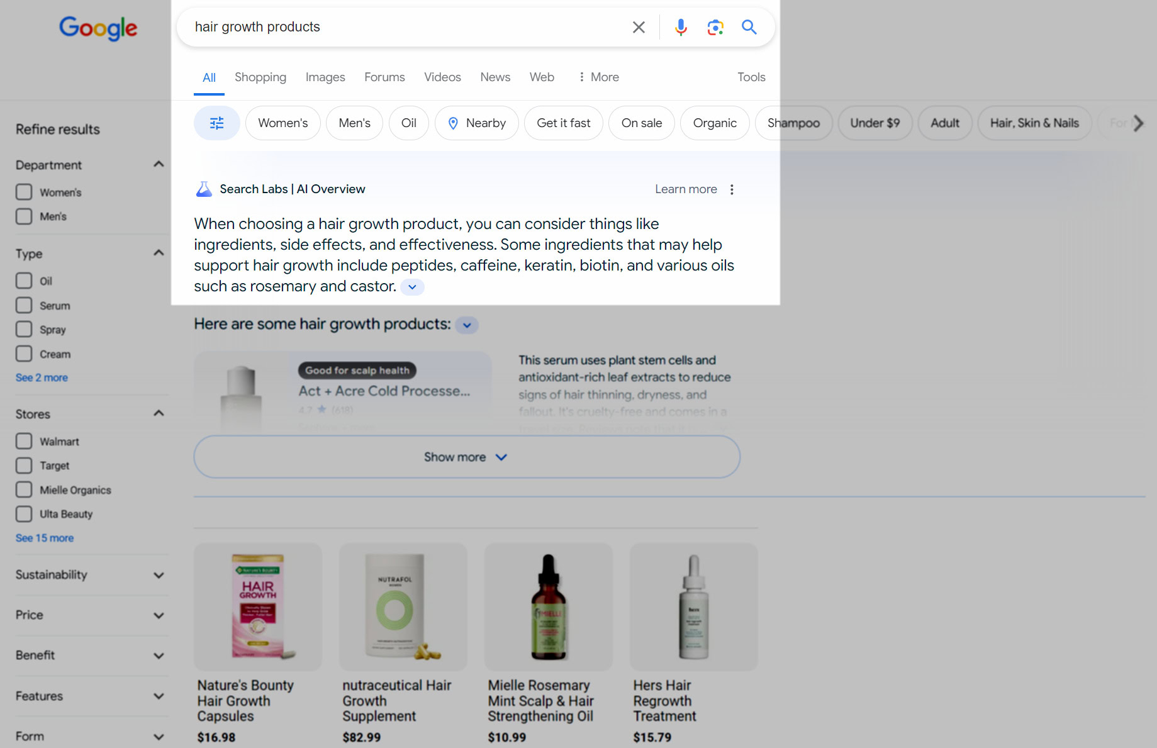Apply the Men's filter chip
The height and width of the screenshot is (748, 1157).
point(355,123)
